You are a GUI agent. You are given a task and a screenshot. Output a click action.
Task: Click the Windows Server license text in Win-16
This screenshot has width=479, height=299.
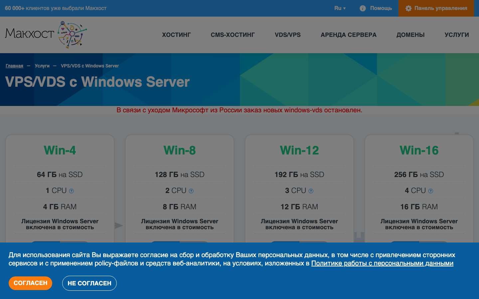click(x=419, y=224)
